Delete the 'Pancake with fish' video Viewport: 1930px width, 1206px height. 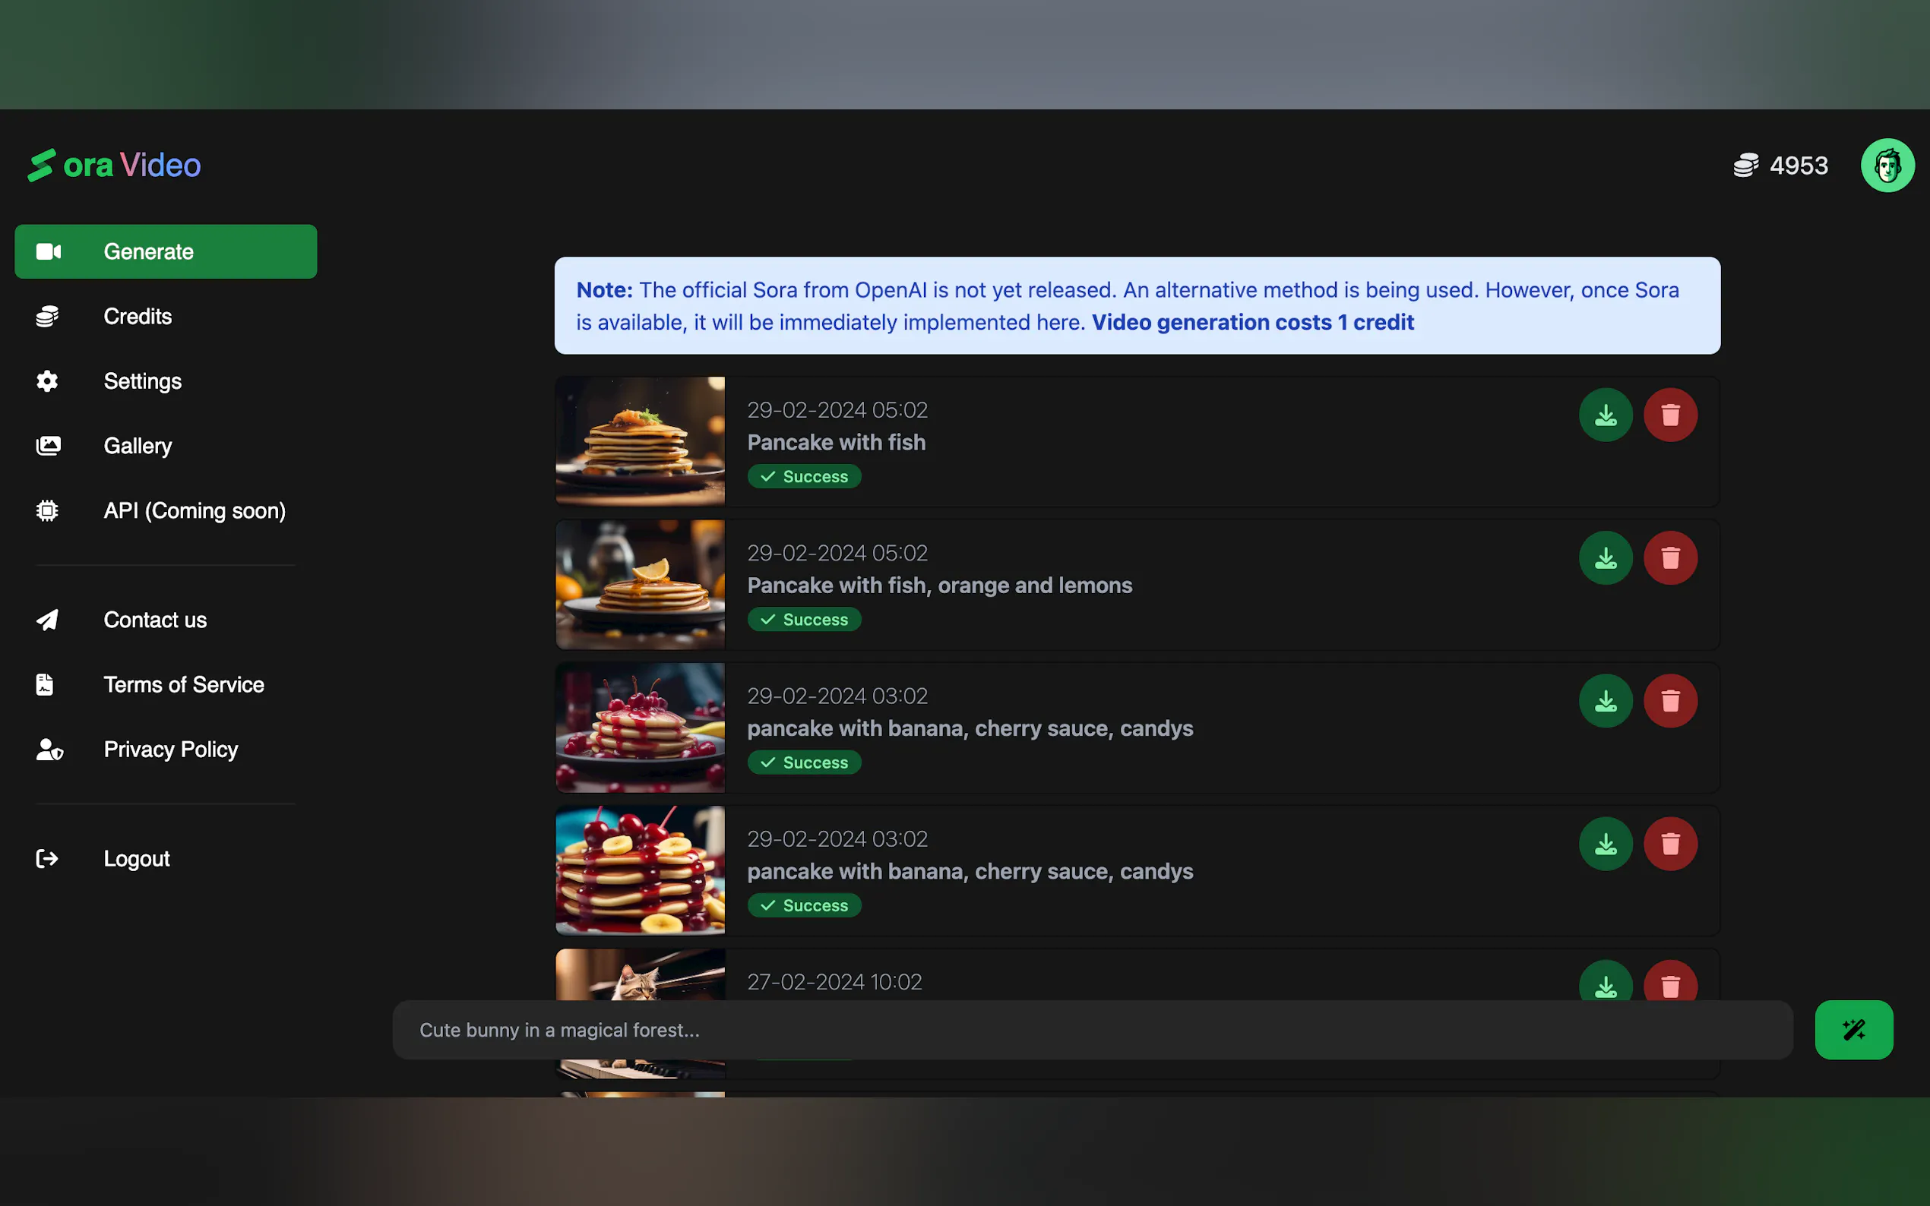click(x=1670, y=415)
